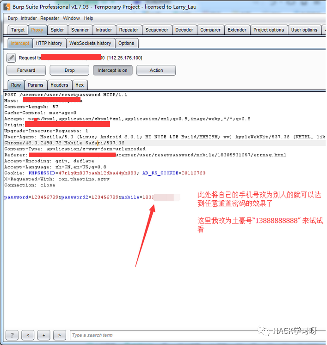327x345 pixels.
Task: Click the AD_RS_COOKIE value 20110763
Action: click(193, 173)
